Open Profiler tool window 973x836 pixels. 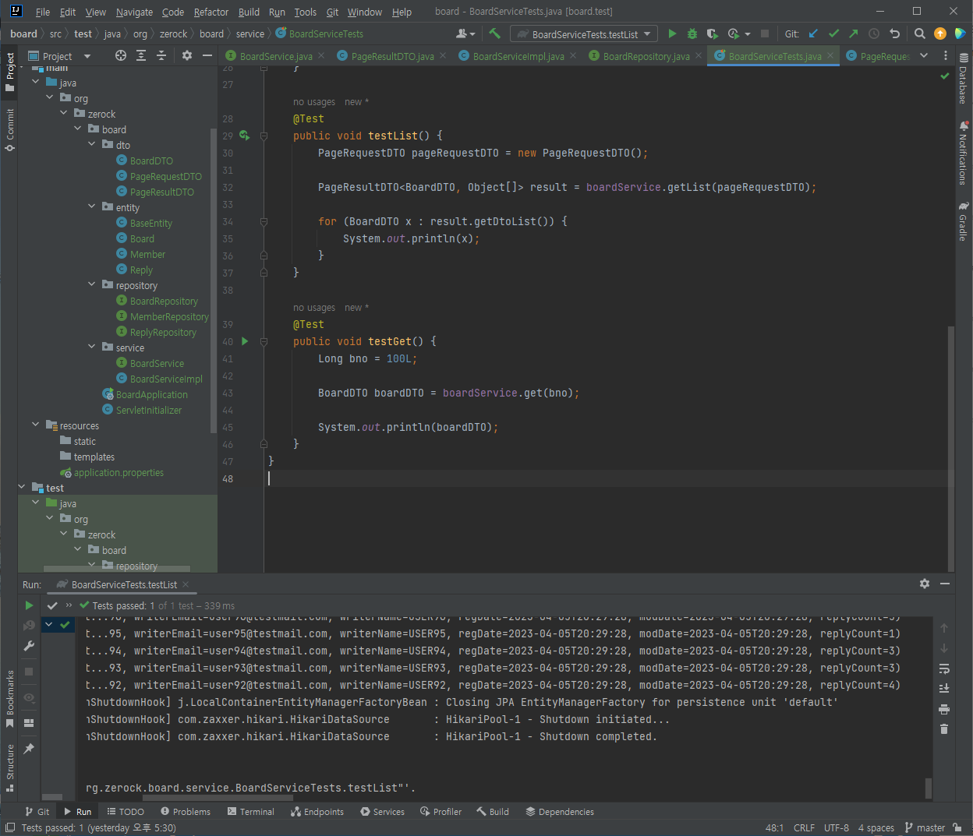tap(441, 811)
